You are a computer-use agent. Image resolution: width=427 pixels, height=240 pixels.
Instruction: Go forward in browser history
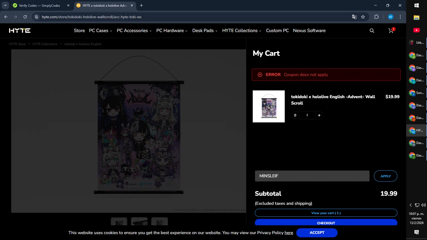coord(15,17)
